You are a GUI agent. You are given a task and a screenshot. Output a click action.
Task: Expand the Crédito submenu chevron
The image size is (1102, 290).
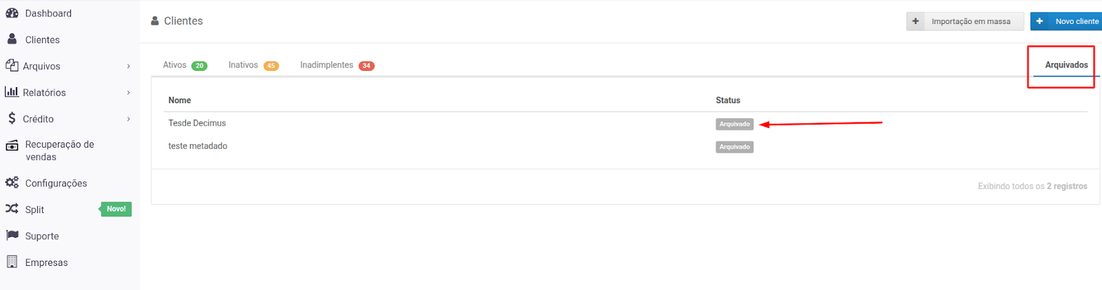click(x=129, y=119)
